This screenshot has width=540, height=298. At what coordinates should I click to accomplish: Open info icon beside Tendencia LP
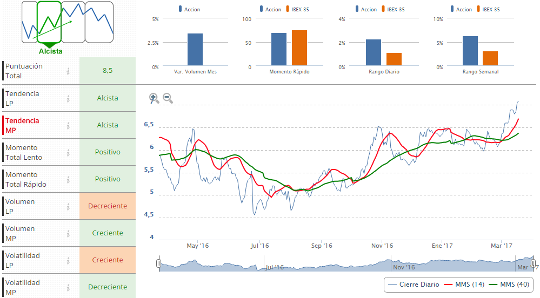[x=68, y=98]
